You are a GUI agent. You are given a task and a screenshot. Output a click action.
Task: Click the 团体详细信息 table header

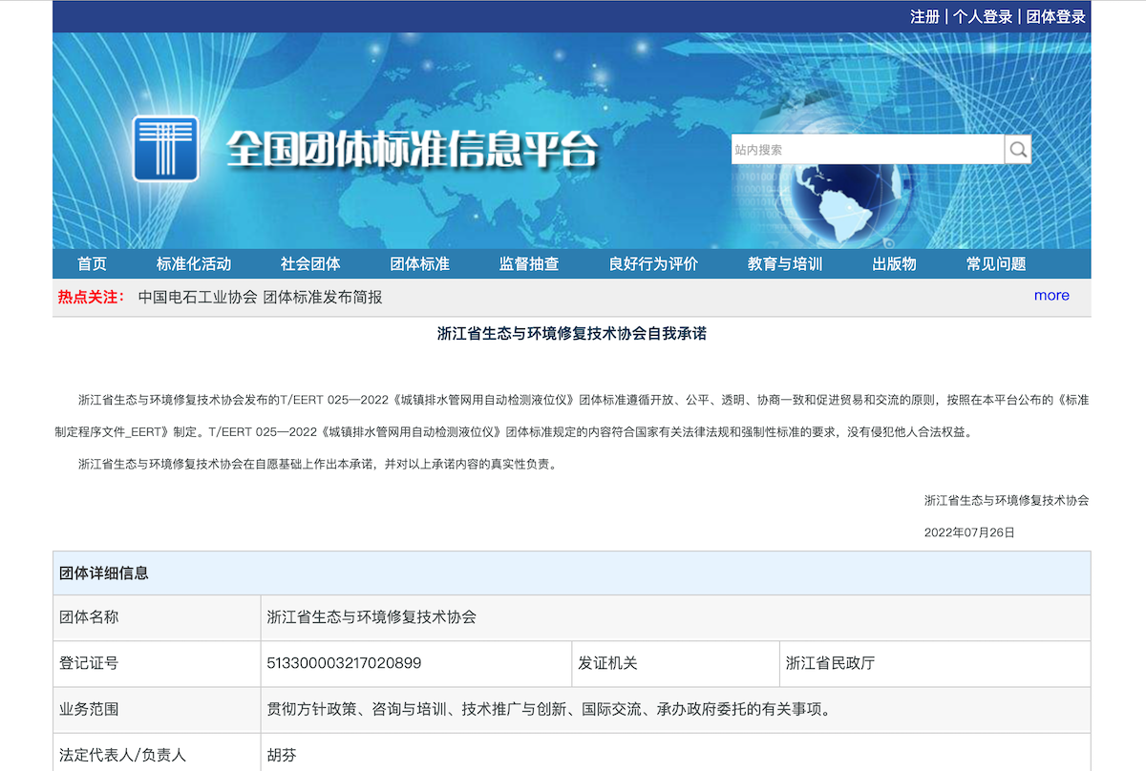(x=571, y=573)
